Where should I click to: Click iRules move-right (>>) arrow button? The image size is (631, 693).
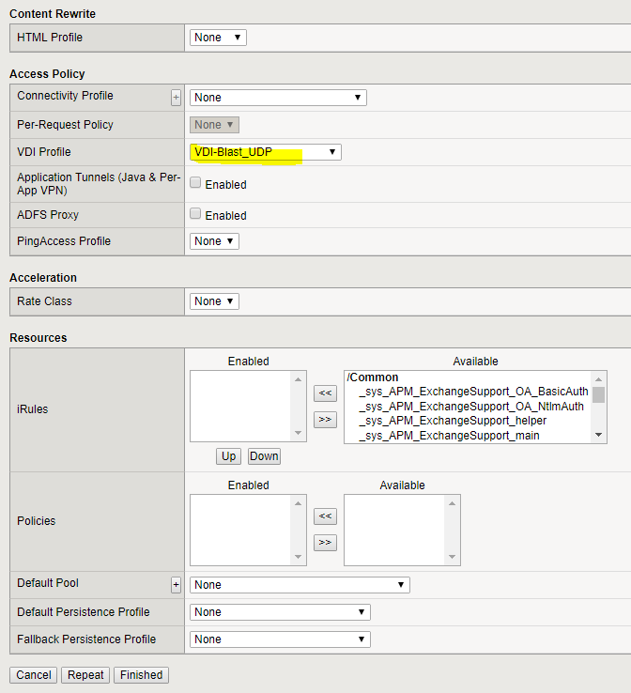pos(325,420)
